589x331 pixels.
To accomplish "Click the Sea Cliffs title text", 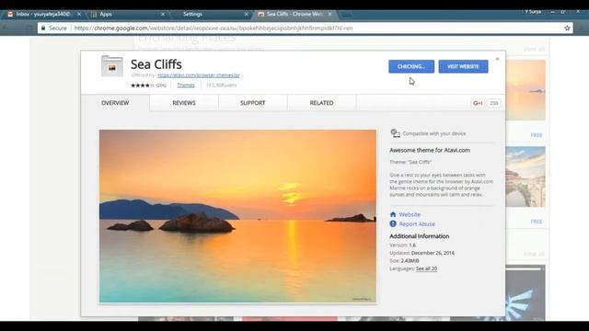I will [x=156, y=64].
